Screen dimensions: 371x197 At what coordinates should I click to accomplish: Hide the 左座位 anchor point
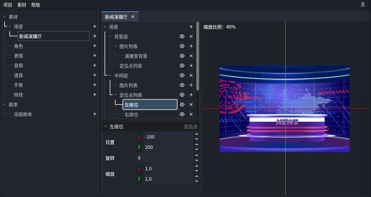(x=182, y=105)
